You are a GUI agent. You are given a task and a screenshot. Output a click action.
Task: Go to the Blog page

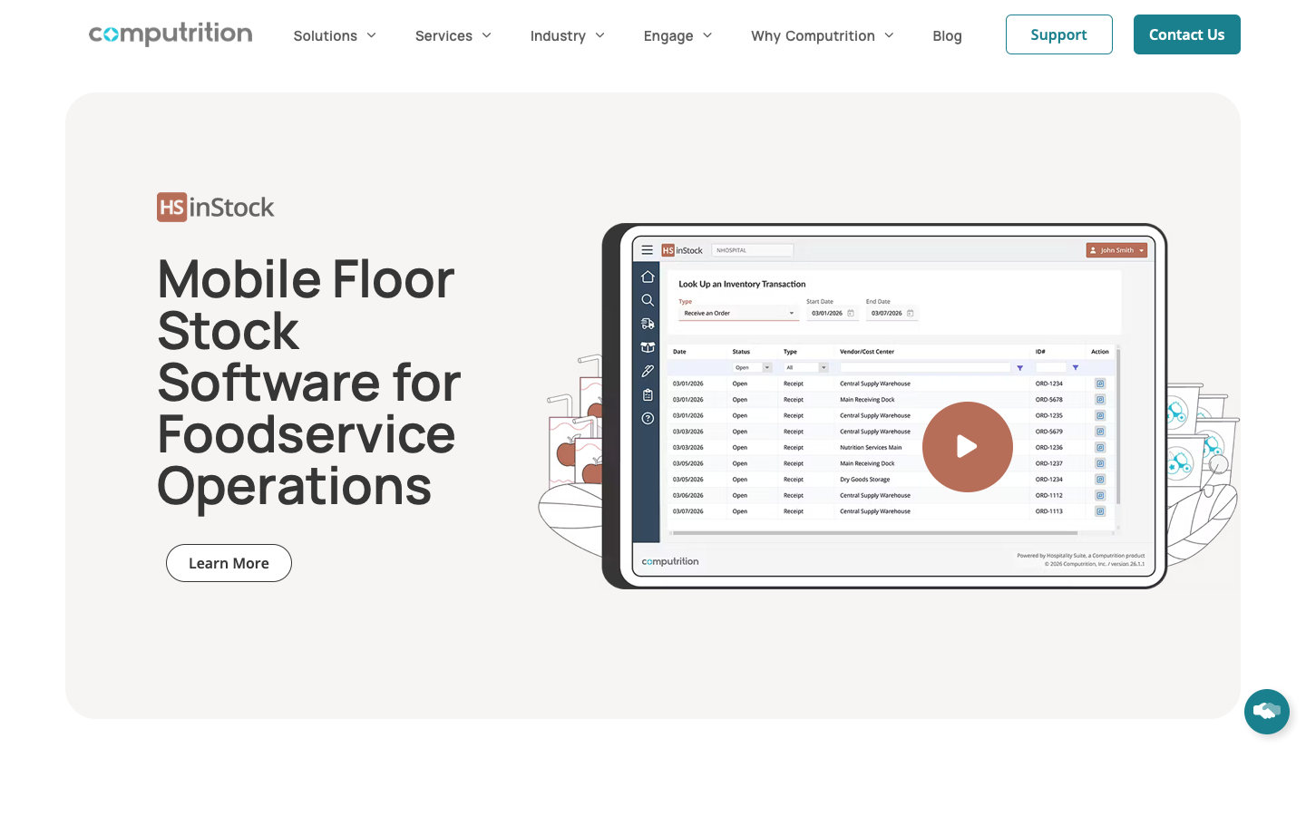point(947,35)
